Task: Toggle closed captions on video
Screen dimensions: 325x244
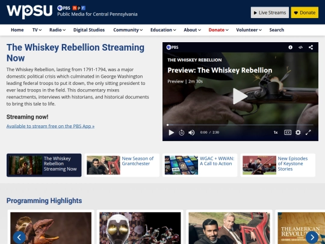Action: coord(288,133)
